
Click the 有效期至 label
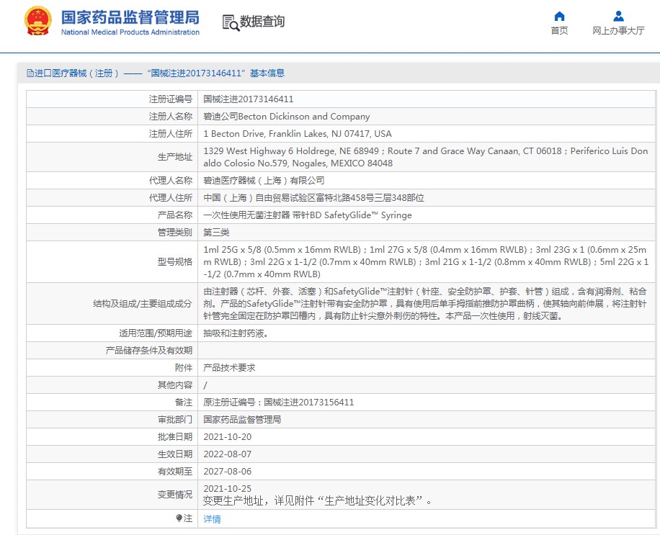tap(175, 472)
